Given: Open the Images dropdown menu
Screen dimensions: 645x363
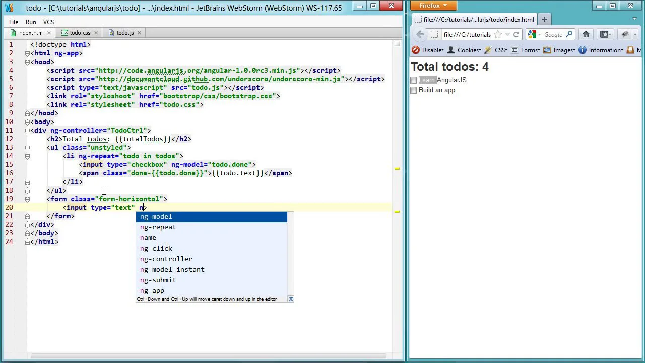Looking at the screenshot, I should coord(559,50).
